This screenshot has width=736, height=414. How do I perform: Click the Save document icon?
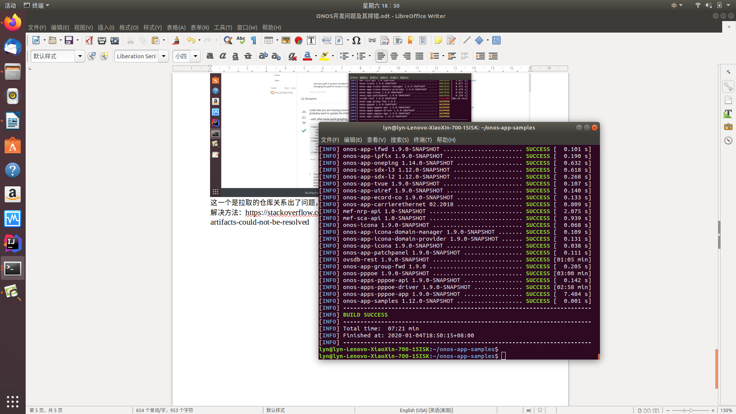tap(69, 40)
